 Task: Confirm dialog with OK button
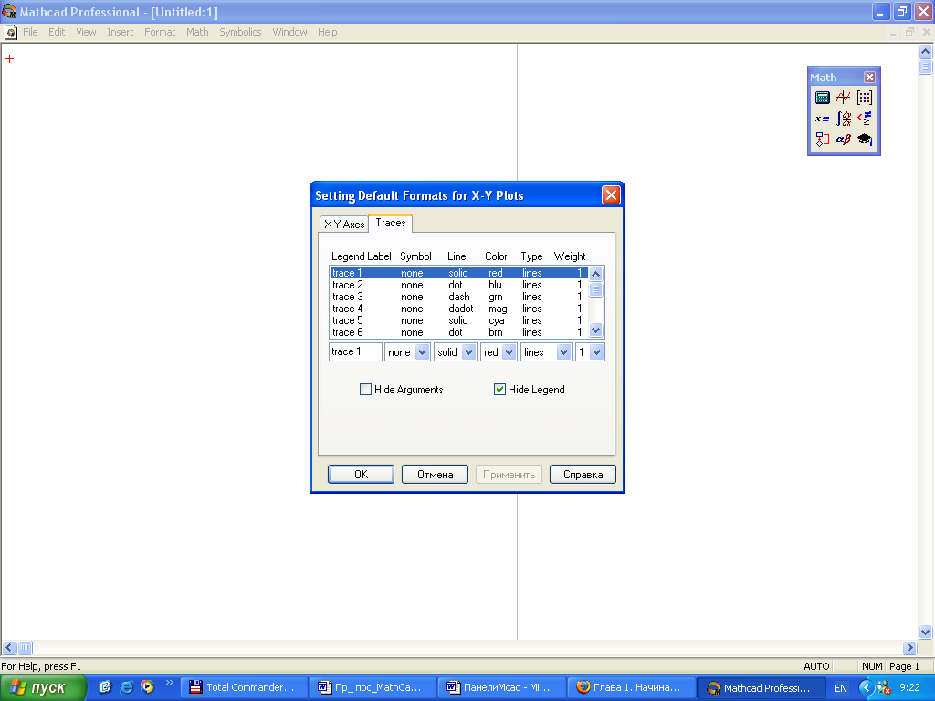361,475
